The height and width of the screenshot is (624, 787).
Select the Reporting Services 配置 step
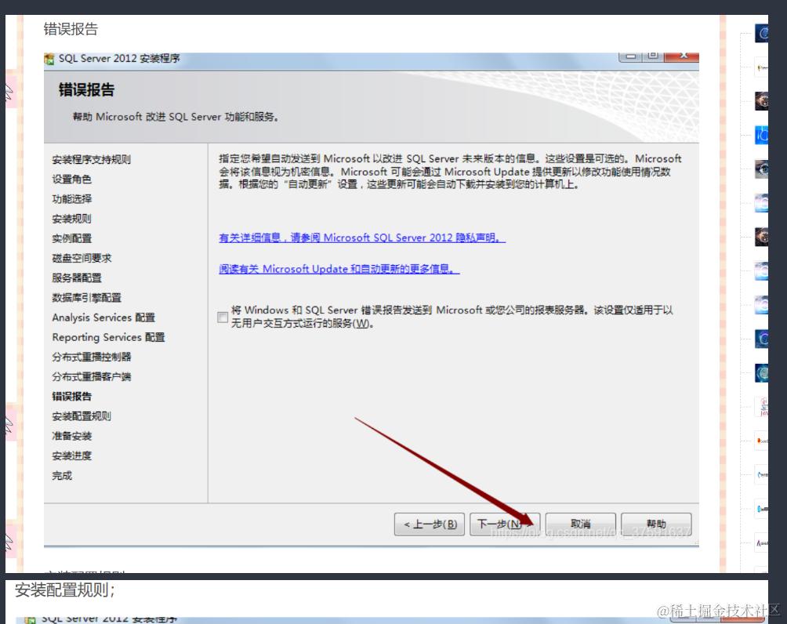108,337
